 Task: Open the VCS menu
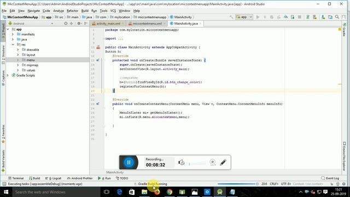click(x=113, y=11)
